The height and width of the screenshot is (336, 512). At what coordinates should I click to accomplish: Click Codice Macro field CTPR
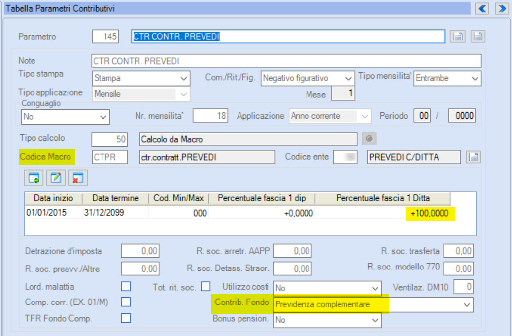pyautogui.click(x=110, y=157)
